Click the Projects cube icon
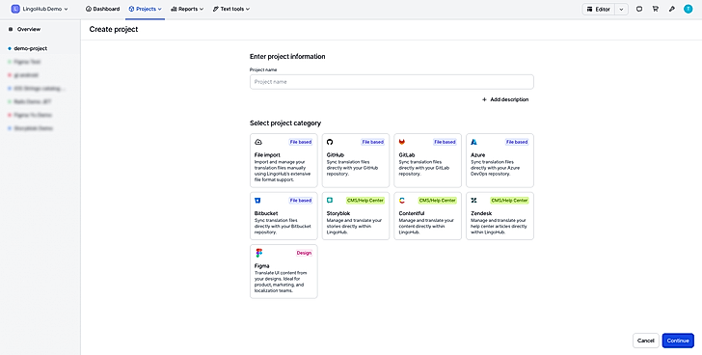This screenshot has width=702, height=355. point(131,9)
